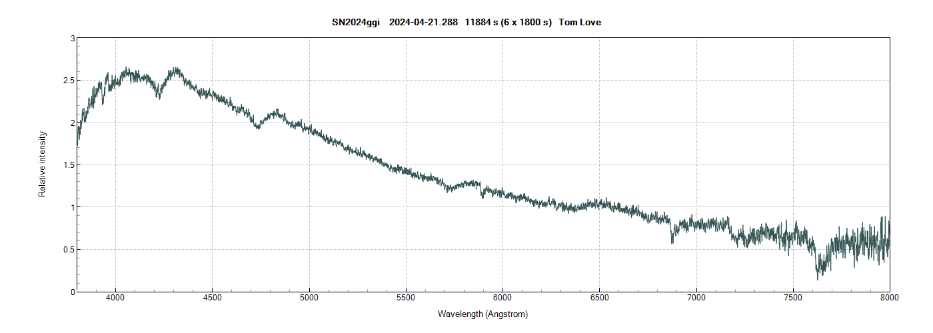Select the Relative intensity y-axis label
The image size is (933, 333).
click(43, 164)
